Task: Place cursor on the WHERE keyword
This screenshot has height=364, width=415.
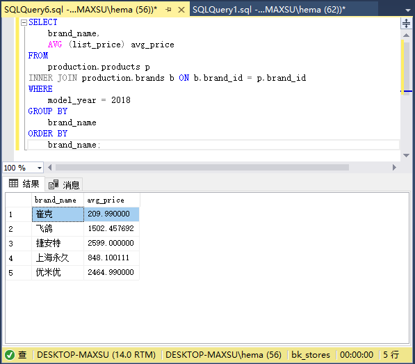Action: pos(40,89)
